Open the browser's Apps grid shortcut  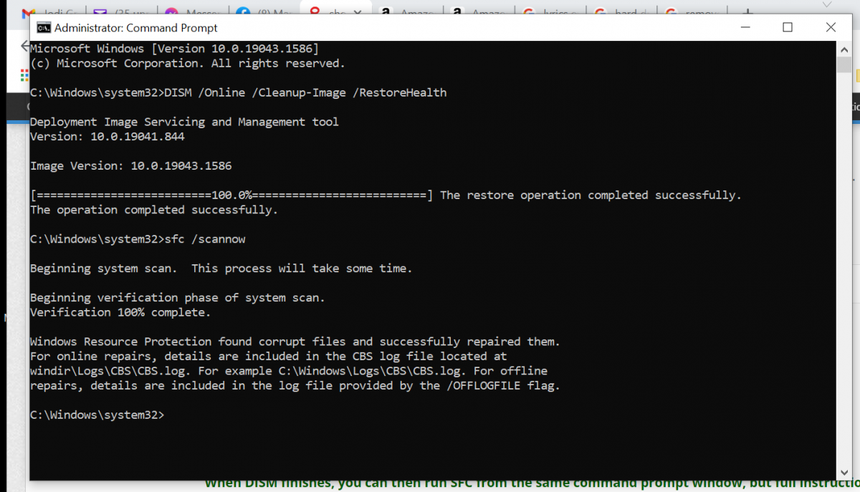tap(24, 74)
